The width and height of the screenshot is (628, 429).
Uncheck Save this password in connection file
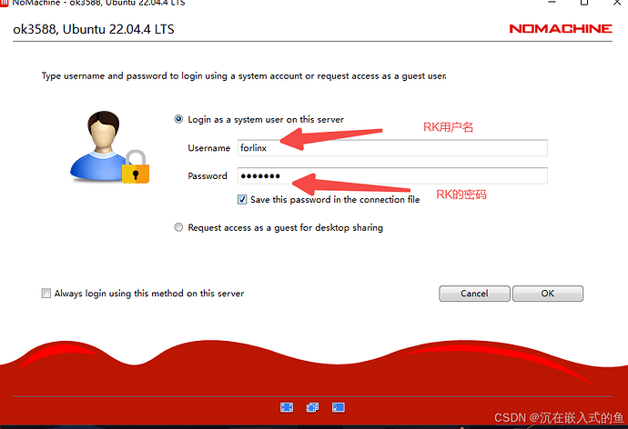[242, 199]
